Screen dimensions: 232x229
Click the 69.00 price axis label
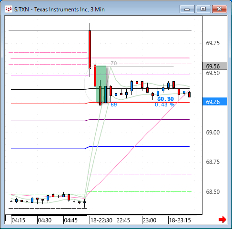coord(213,133)
